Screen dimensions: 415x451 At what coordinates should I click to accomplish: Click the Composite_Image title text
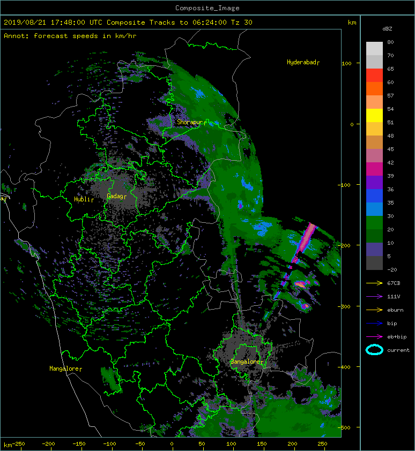pyautogui.click(x=207, y=8)
